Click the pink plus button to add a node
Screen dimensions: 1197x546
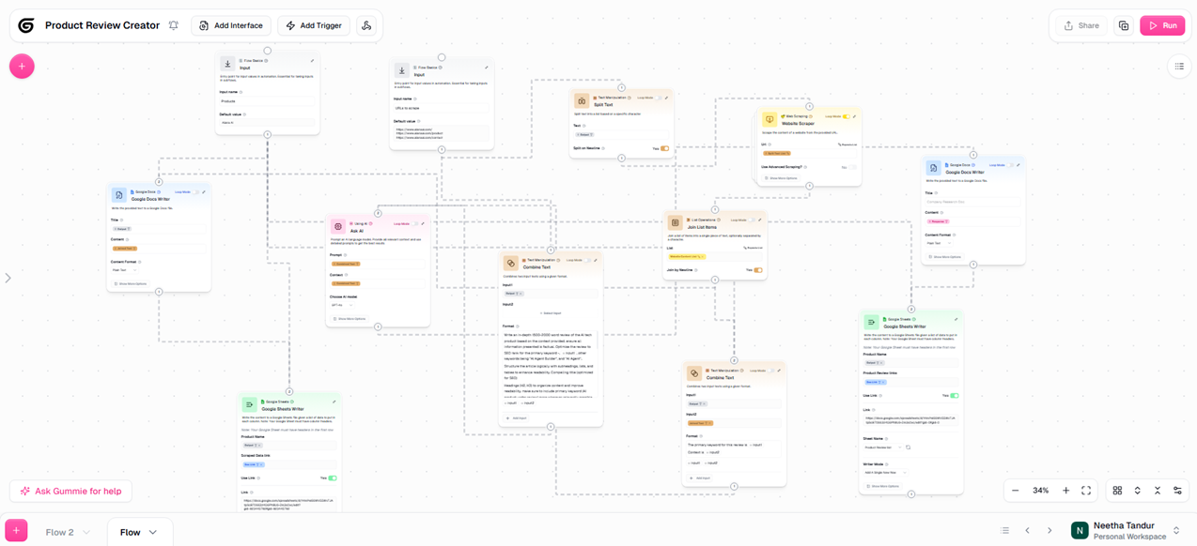click(x=21, y=66)
